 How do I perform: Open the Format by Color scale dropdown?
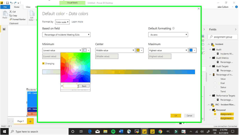(62, 22)
